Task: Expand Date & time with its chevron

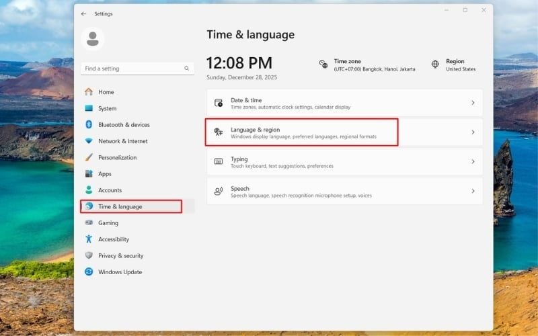Action: 473,103
